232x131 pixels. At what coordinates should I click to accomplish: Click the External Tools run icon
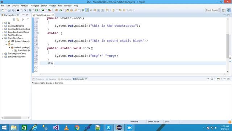[x=49, y=10]
